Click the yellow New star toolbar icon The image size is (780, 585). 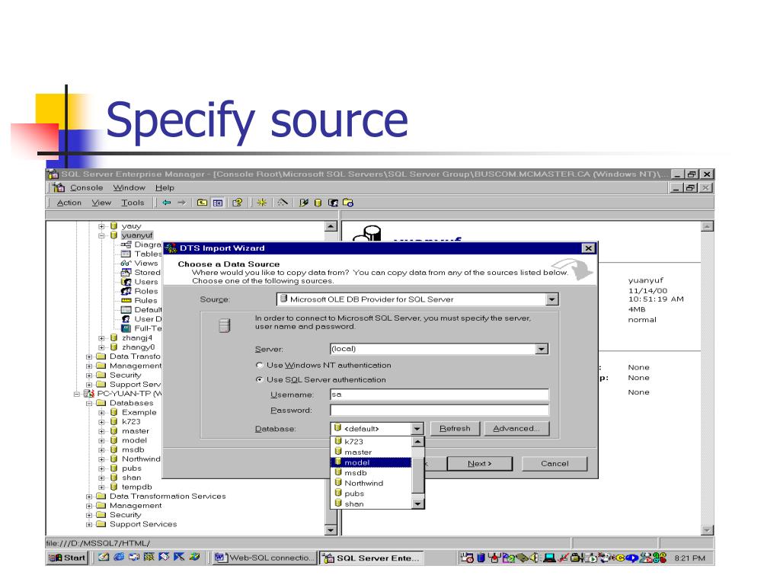click(262, 203)
